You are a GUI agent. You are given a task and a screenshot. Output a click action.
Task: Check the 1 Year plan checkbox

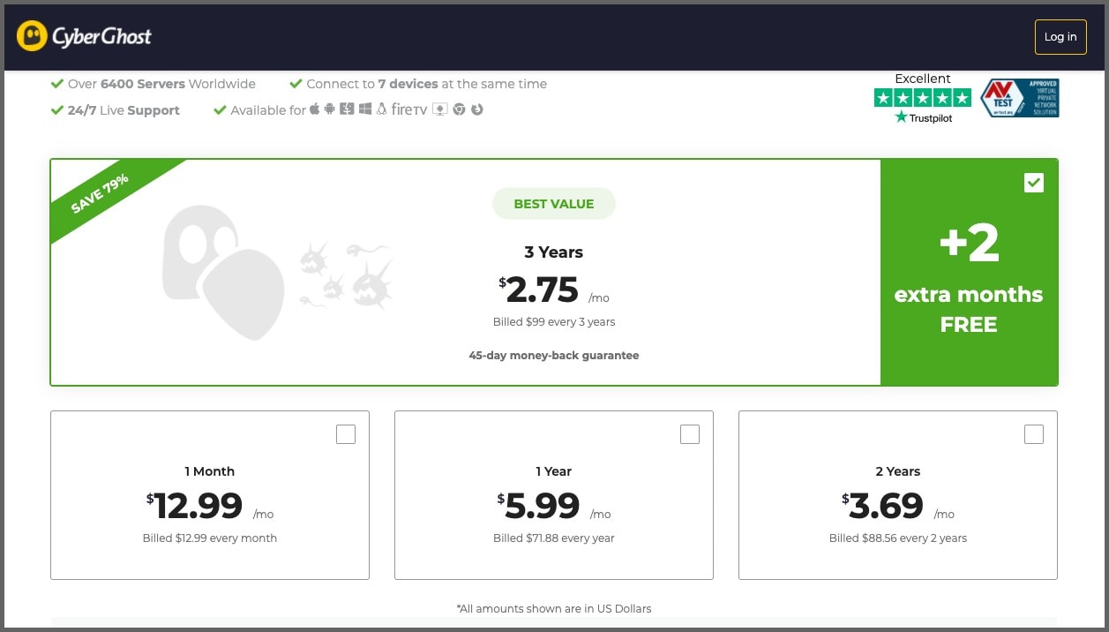(690, 434)
